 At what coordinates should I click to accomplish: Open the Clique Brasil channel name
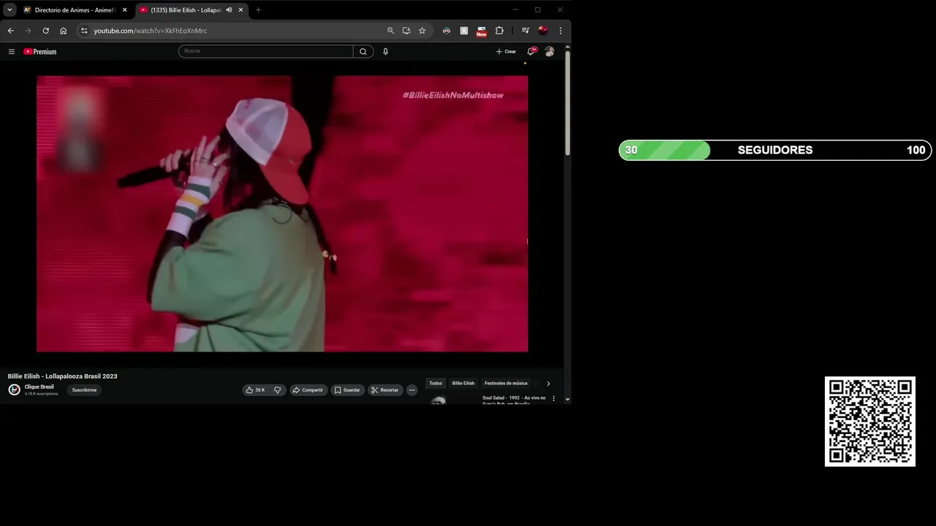click(x=39, y=386)
